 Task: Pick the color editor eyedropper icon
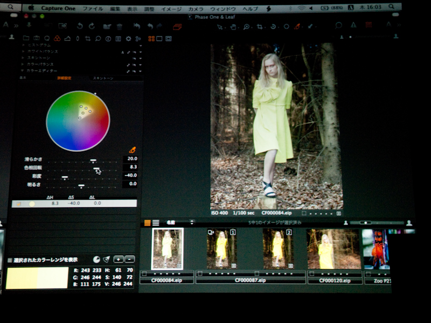pos(132,150)
